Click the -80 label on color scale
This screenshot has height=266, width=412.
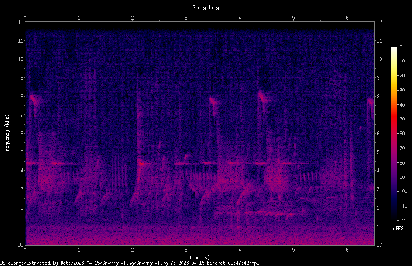click(401, 162)
